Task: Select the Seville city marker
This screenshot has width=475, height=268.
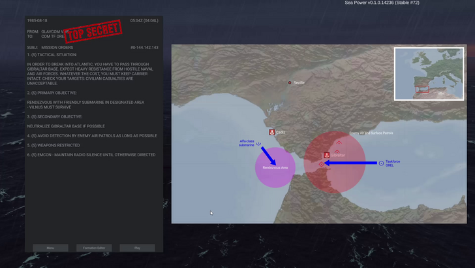Action: (x=290, y=82)
